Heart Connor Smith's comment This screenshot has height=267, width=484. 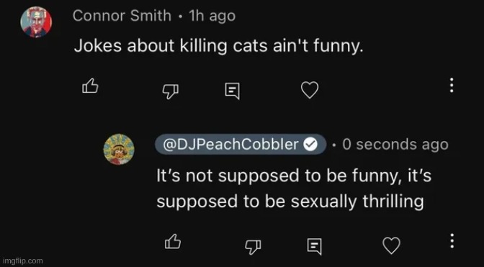(x=310, y=90)
